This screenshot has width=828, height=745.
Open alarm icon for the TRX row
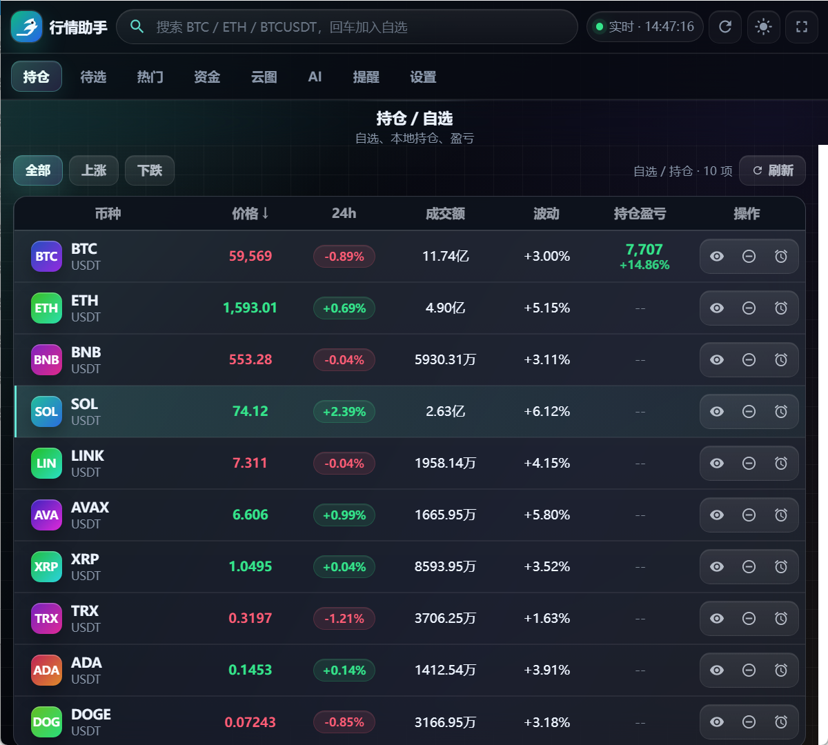pos(781,619)
